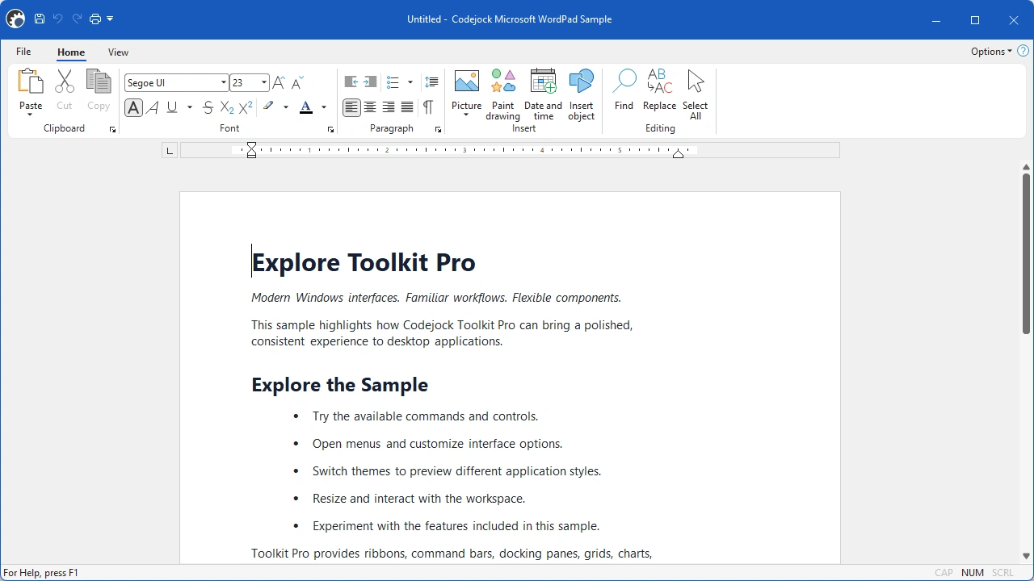Toggle superscript formatting

tap(246, 107)
